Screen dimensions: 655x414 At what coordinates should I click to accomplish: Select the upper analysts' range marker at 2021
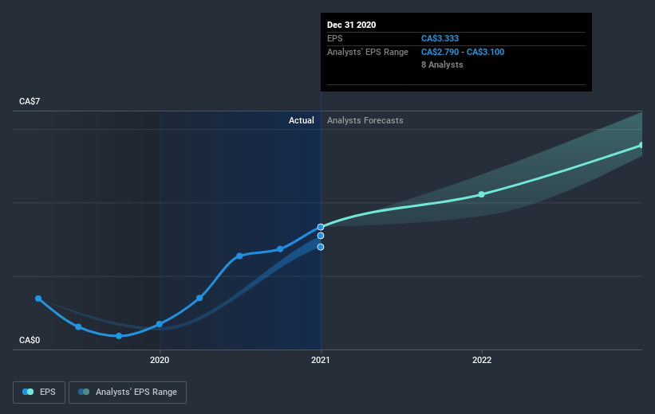(x=321, y=236)
